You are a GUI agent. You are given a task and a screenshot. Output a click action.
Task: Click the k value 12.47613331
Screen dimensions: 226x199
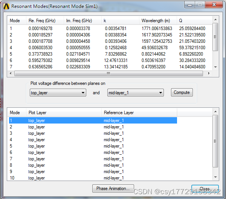(116, 60)
